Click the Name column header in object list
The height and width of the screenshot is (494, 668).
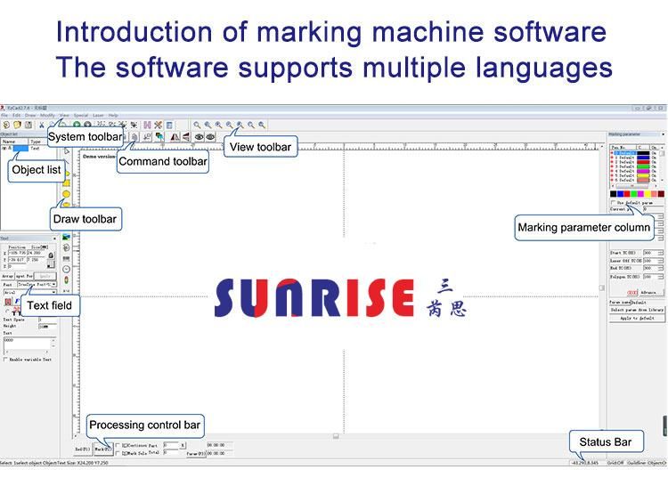coord(14,141)
